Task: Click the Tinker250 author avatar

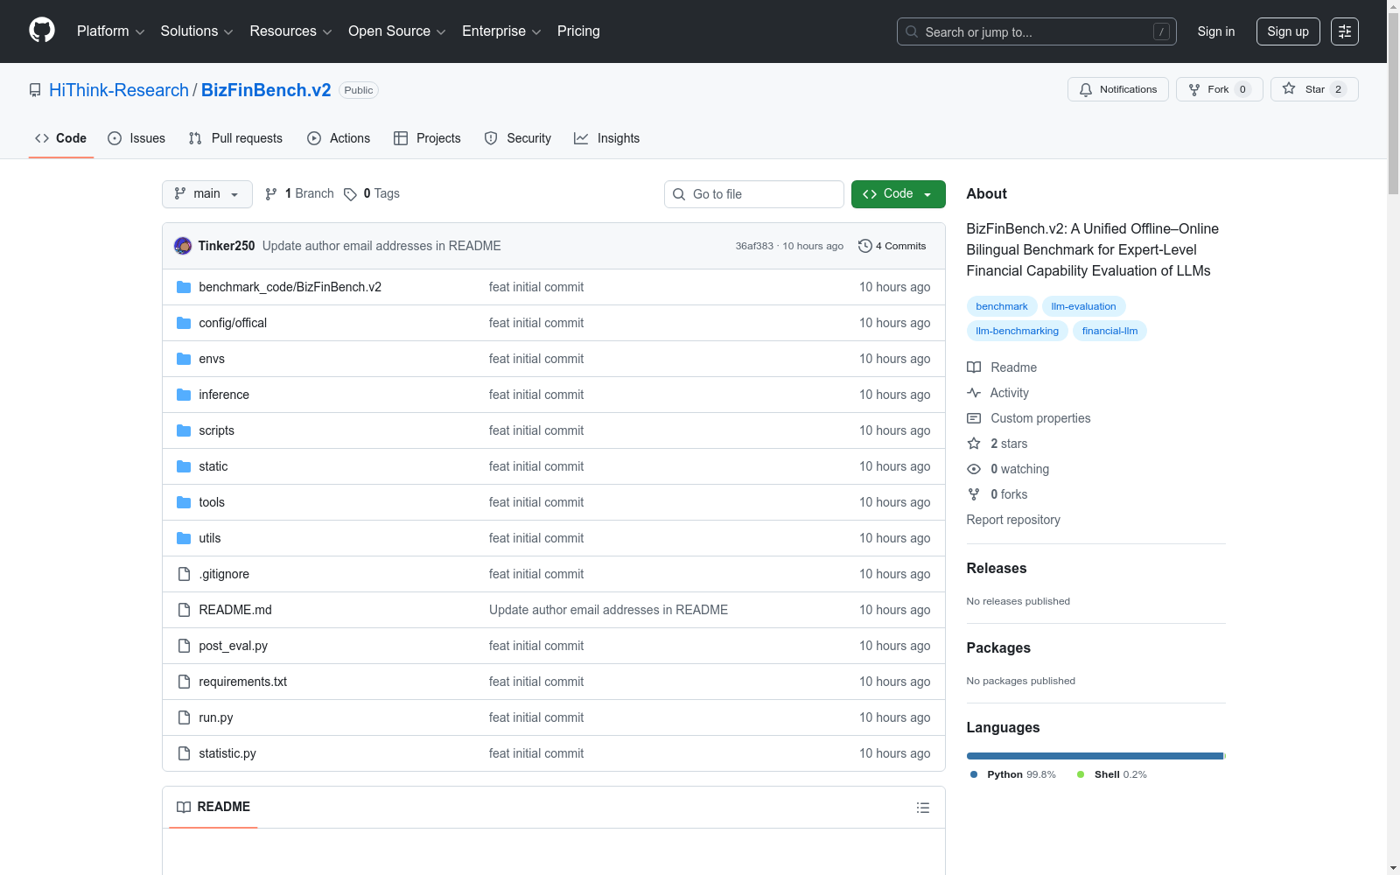Action: [183, 246]
